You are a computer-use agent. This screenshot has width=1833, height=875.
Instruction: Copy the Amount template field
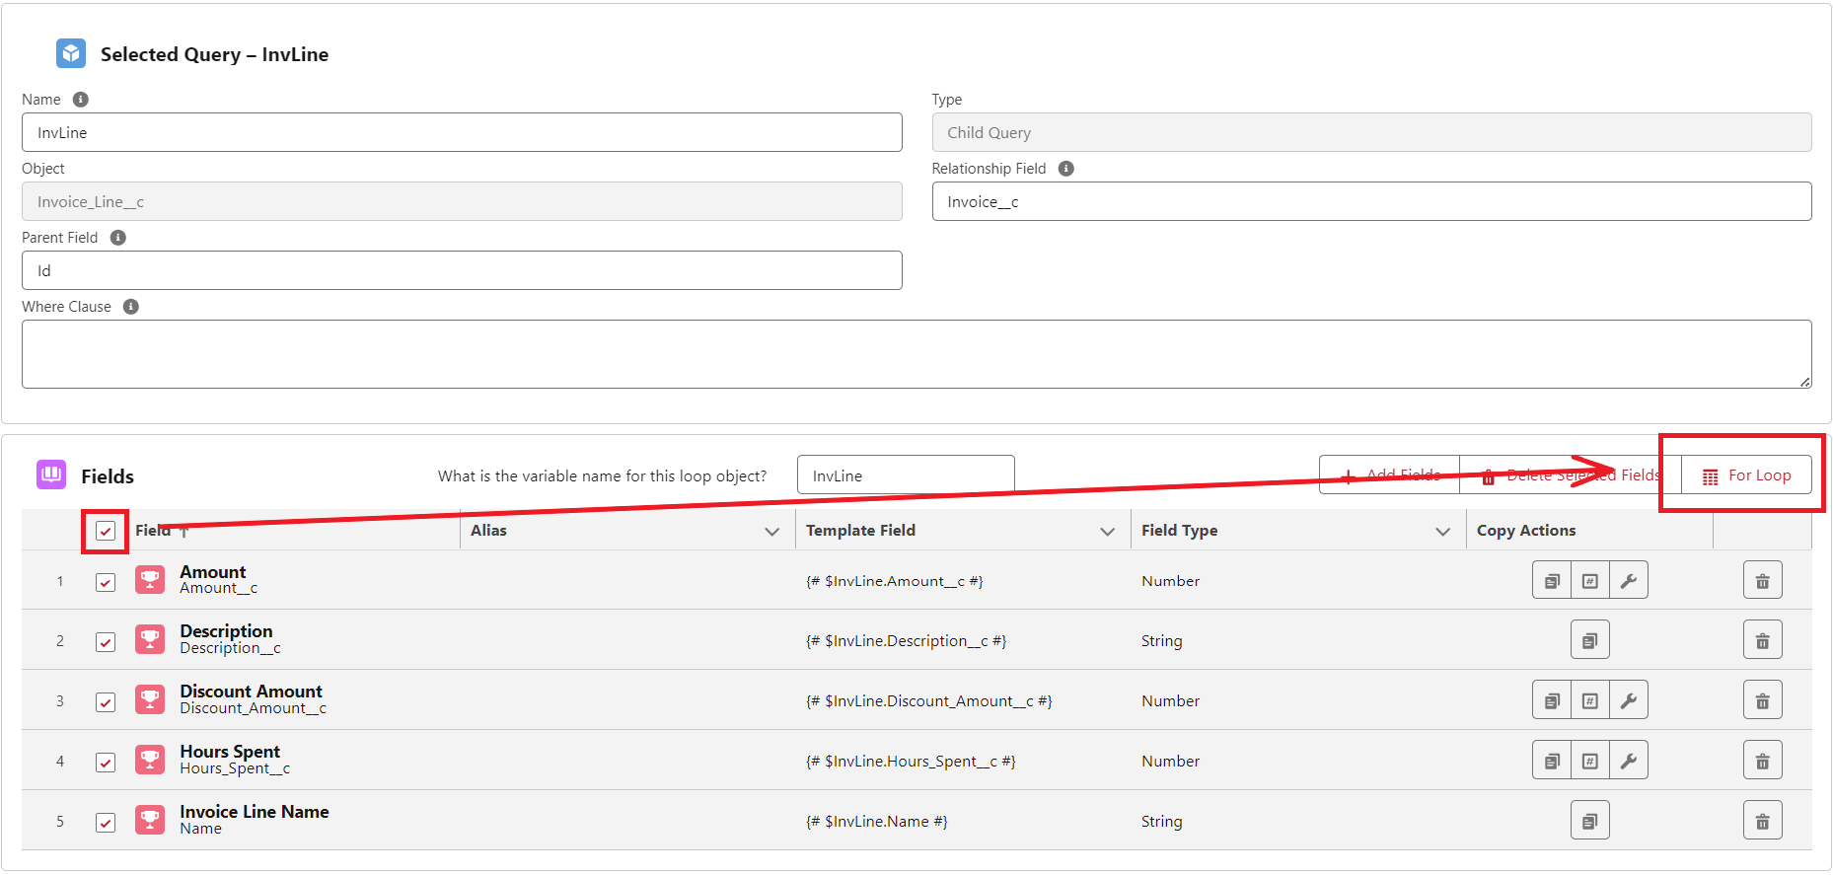[x=1551, y=581]
